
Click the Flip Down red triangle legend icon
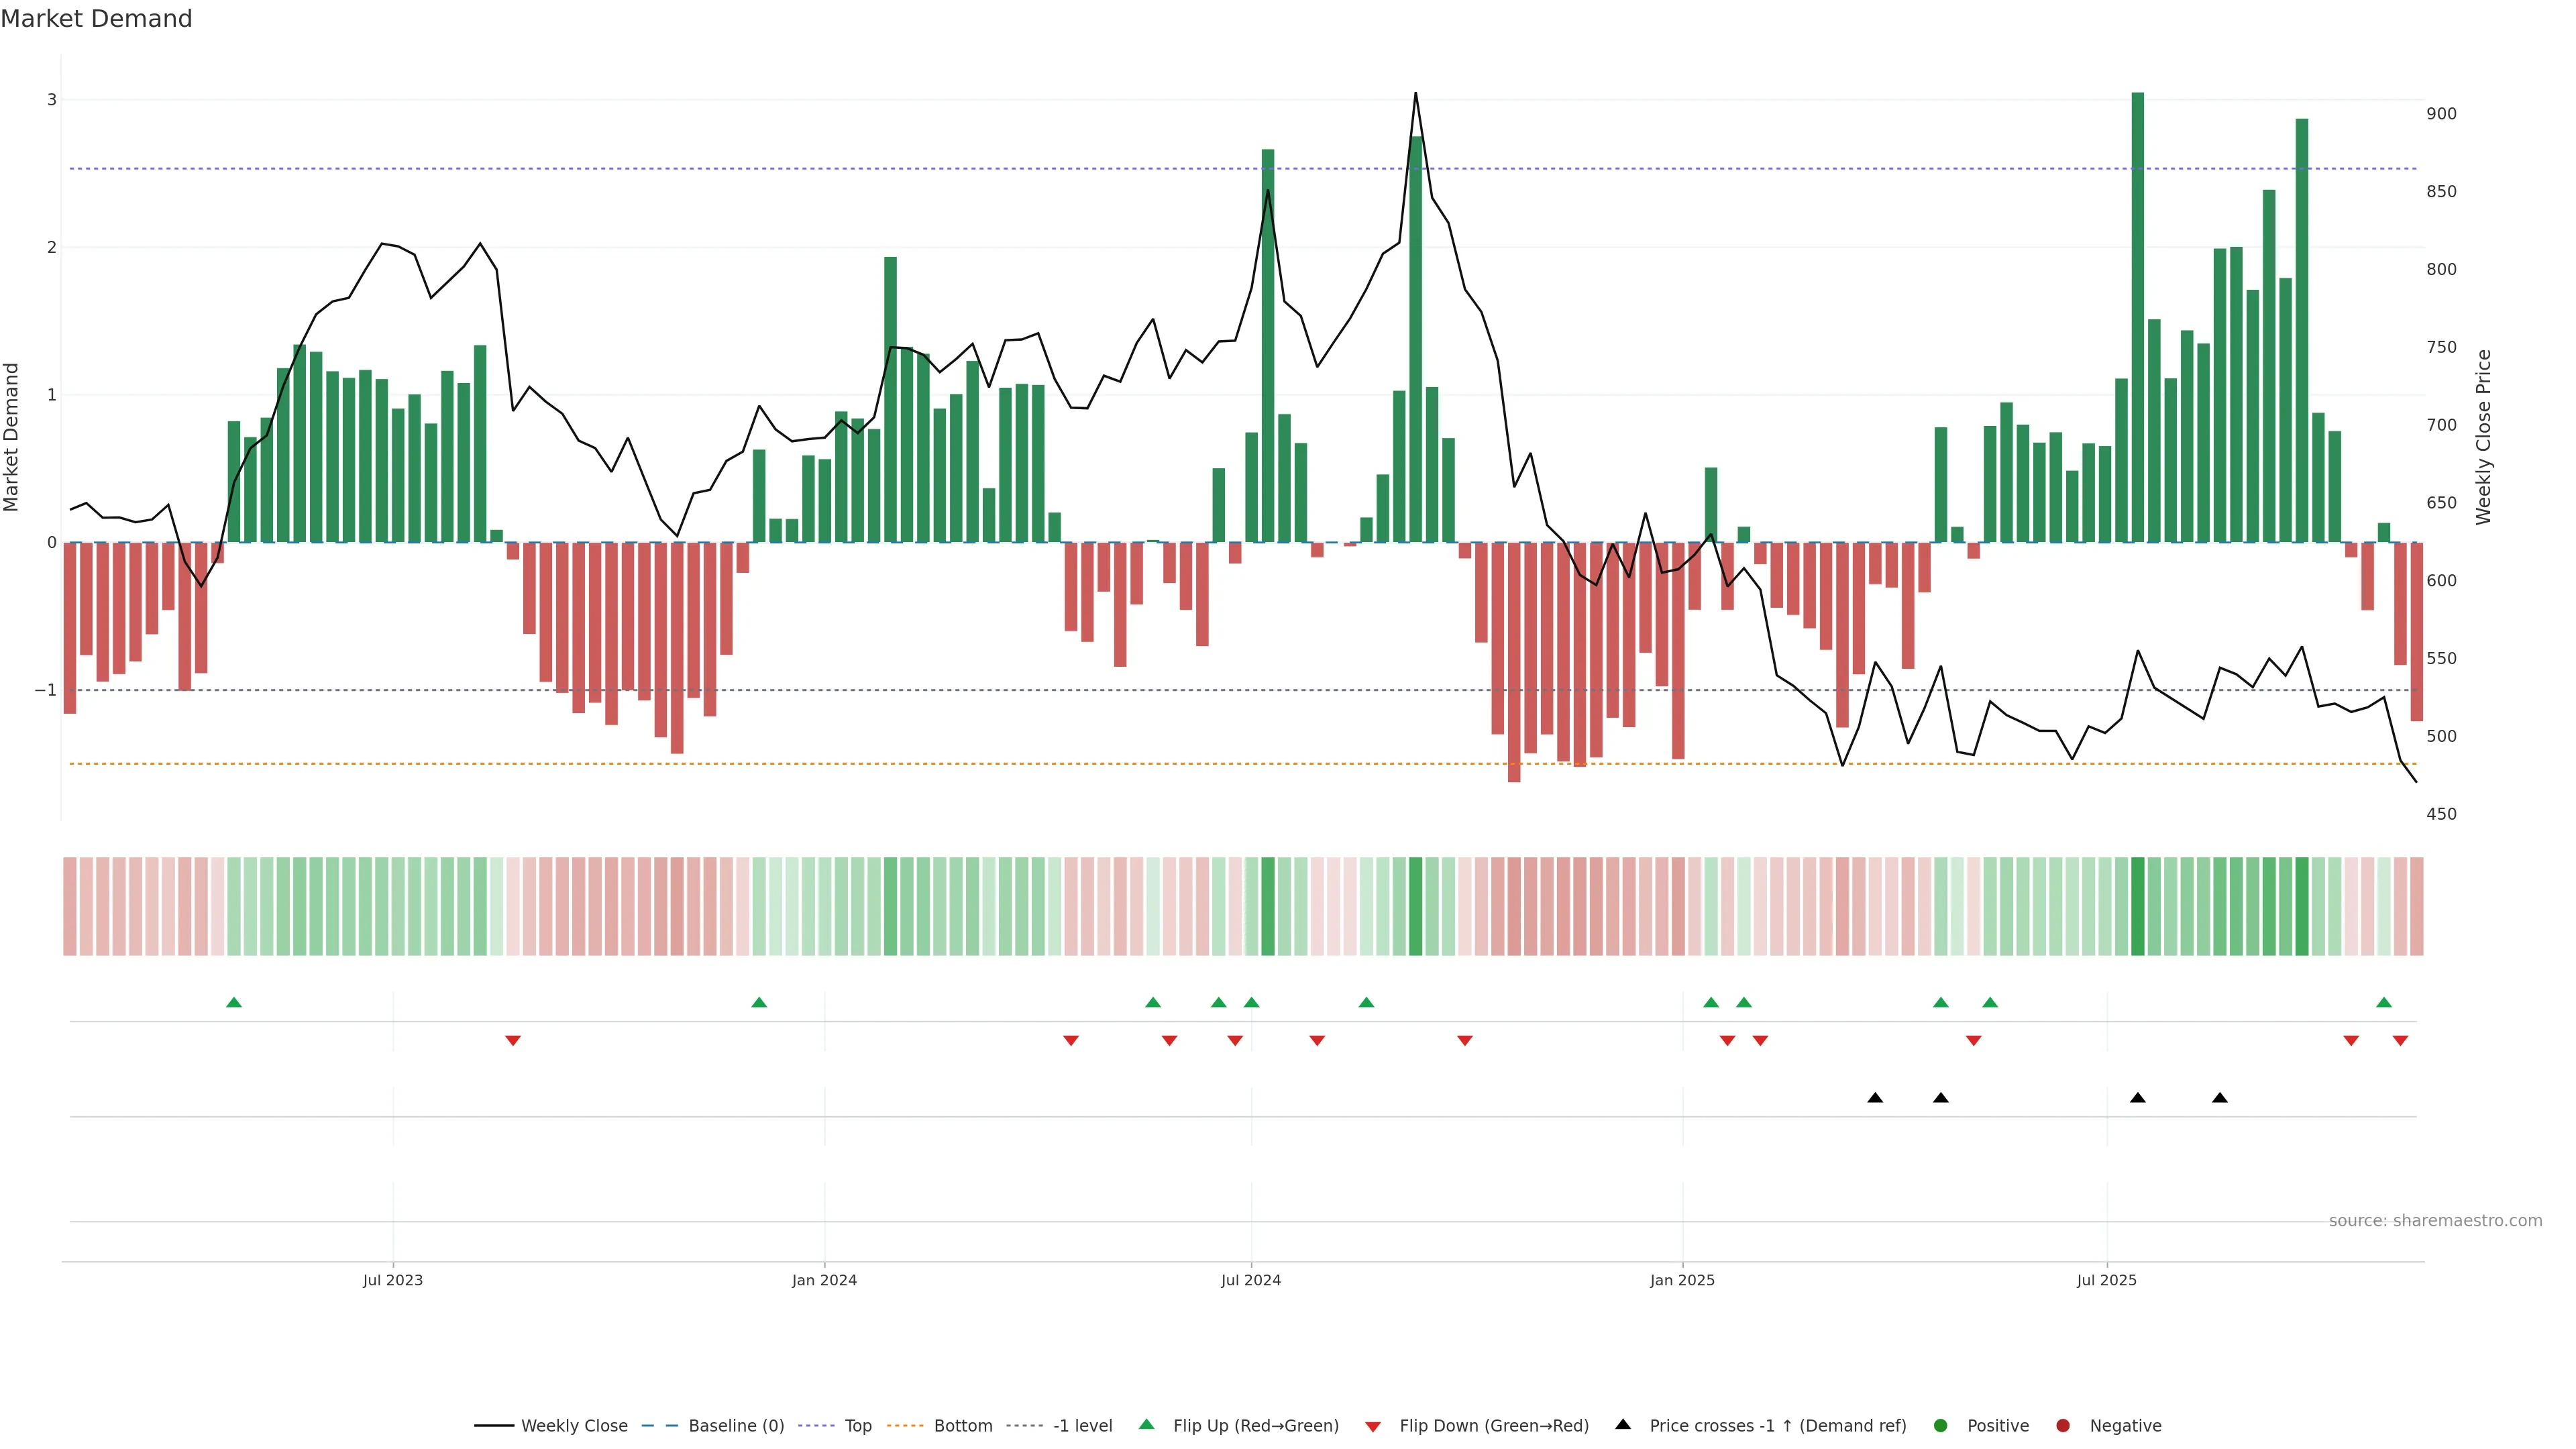(1373, 1427)
